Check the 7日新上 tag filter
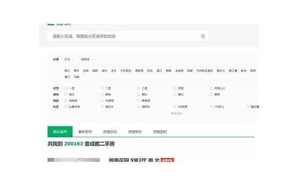298x186 pixels. point(211,106)
